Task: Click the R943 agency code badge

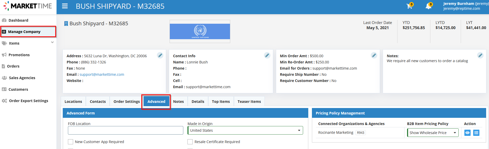Action: (360, 133)
